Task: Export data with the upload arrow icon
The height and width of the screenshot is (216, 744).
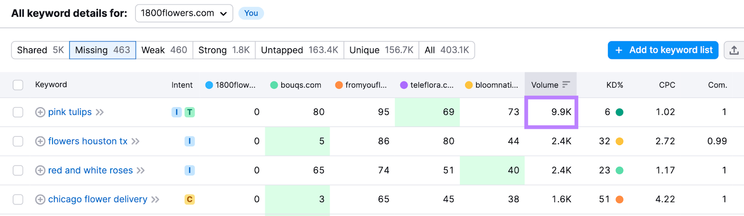Action: tap(734, 50)
